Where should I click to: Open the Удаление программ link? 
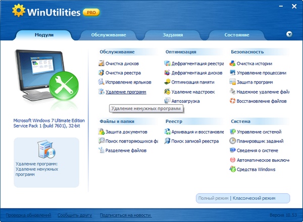coord(125,92)
